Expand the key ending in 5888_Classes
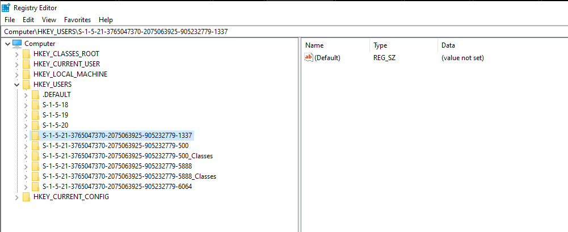 (x=26, y=176)
